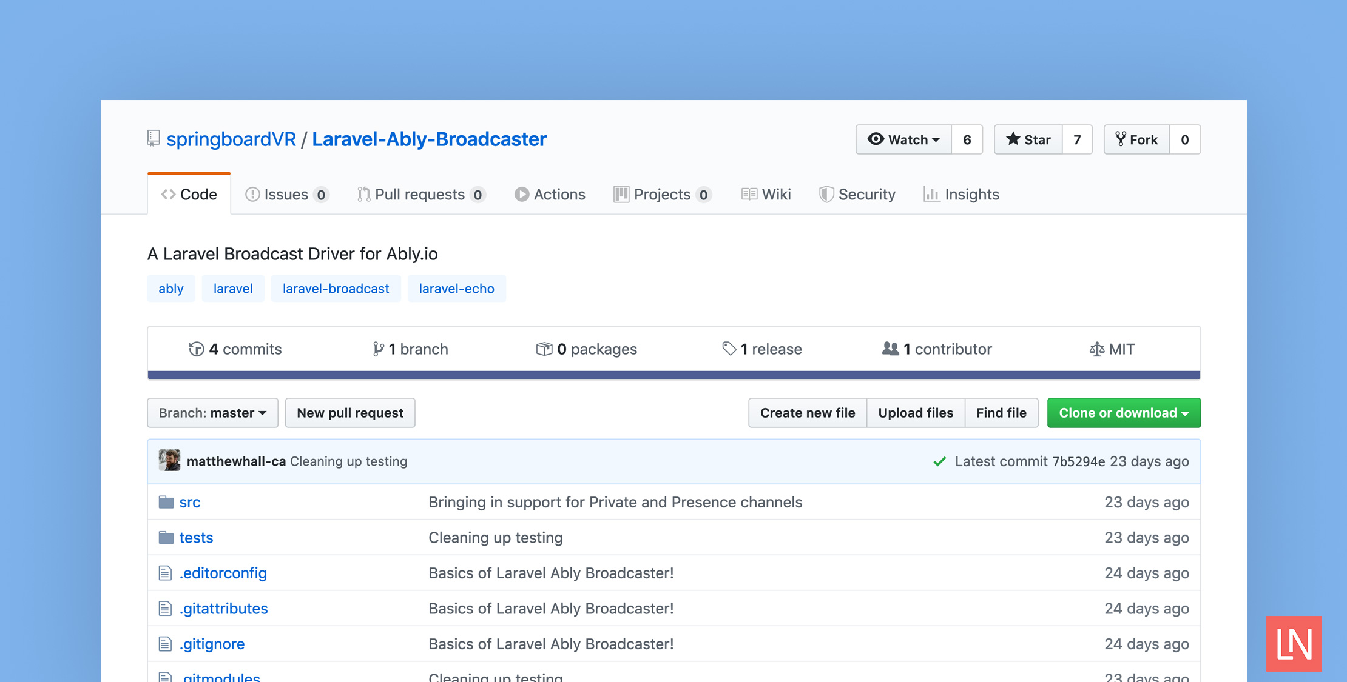Click the repository book icon beside springboardVR

coord(154,139)
